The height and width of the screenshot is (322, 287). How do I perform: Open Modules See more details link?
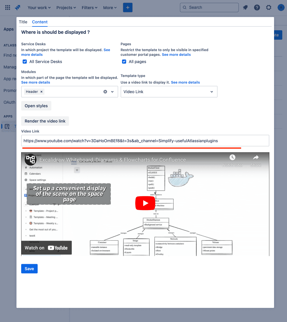pyautogui.click(x=36, y=82)
